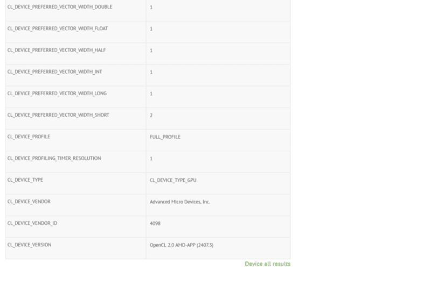Select the vendor ID value 4098

pos(155,223)
